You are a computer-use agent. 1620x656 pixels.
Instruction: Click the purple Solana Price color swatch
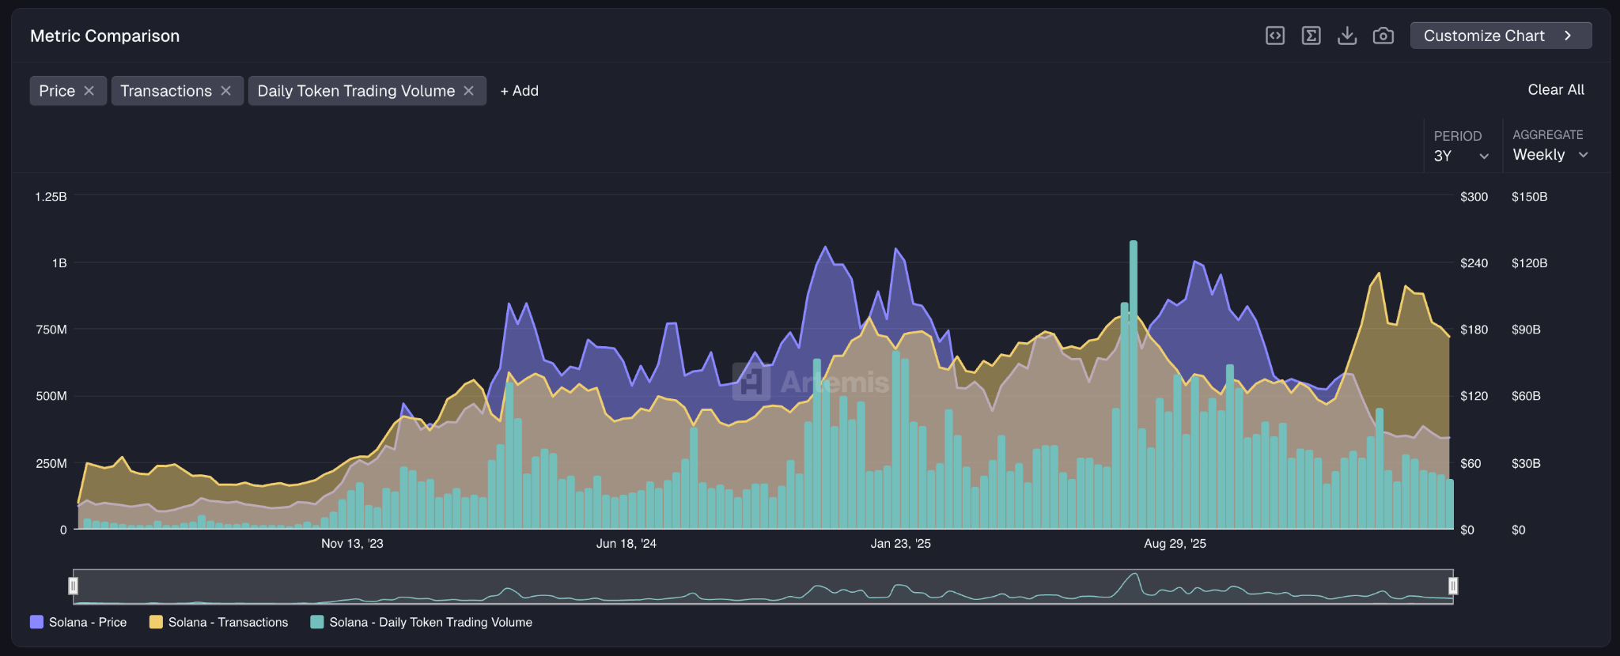tap(36, 622)
